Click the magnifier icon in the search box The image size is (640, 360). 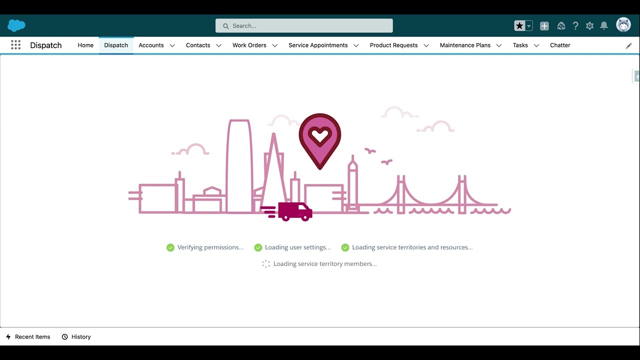[x=226, y=26]
